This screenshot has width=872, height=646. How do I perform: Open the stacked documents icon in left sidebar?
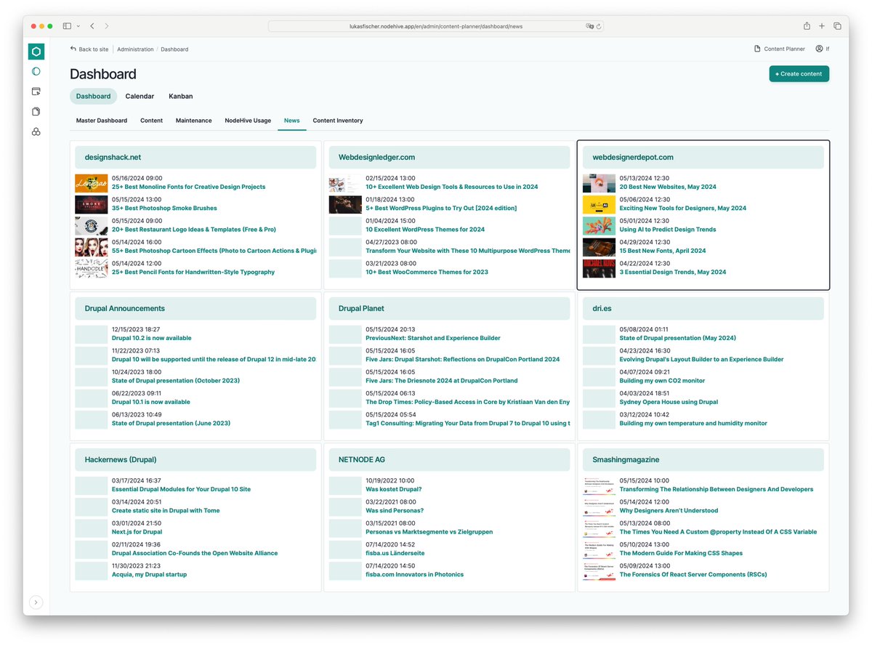pos(36,111)
